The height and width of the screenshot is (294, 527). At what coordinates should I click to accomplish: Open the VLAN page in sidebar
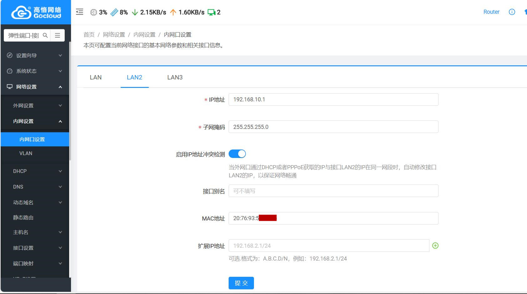pyautogui.click(x=26, y=153)
